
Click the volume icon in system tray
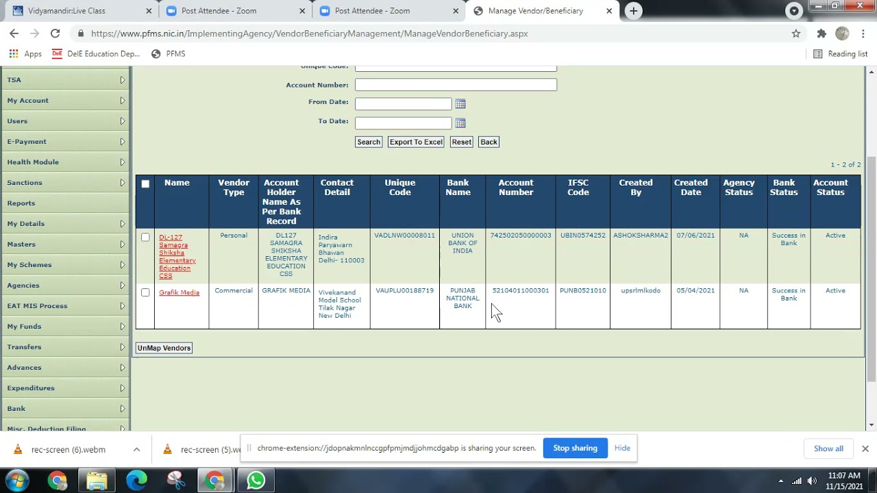tap(812, 481)
